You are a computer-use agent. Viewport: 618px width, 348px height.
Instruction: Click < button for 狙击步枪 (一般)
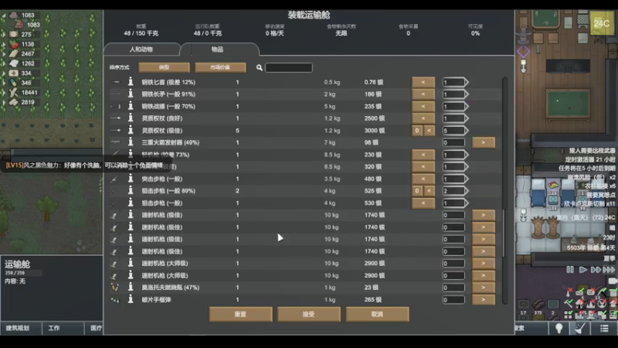tap(423, 203)
